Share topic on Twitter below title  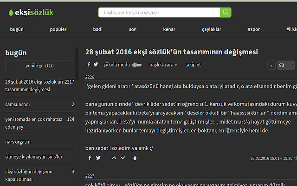(x=96, y=64)
